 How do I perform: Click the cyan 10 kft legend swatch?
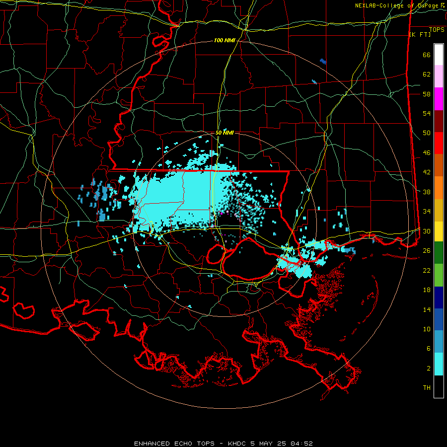439,364
